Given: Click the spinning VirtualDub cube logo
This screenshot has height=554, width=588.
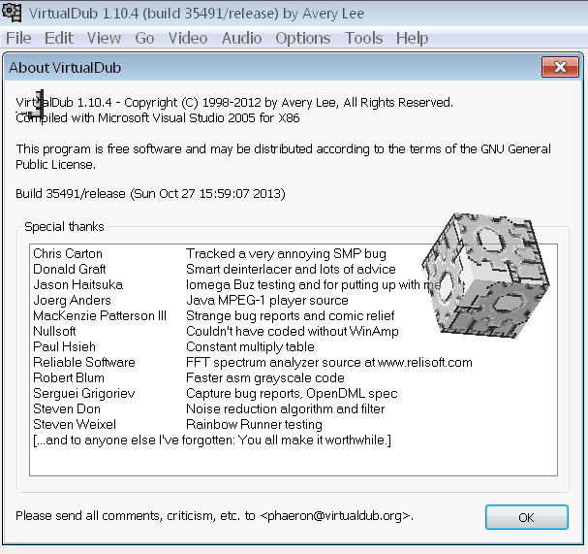Looking at the screenshot, I should (x=486, y=276).
